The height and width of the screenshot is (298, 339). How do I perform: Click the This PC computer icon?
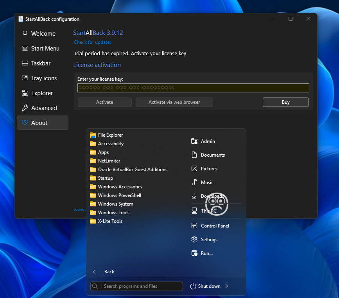pyautogui.click(x=194, y=211)
